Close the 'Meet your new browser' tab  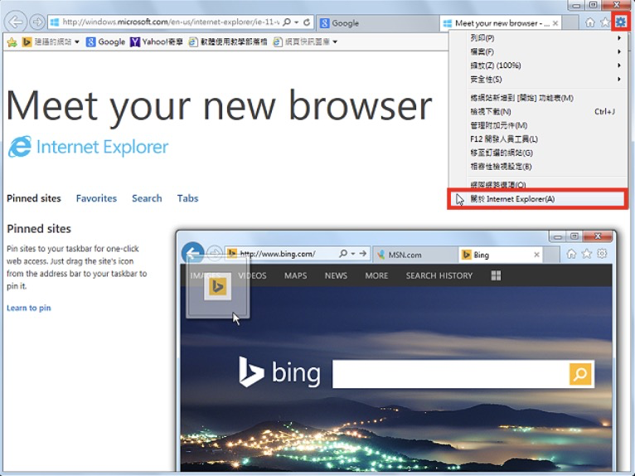click(x=555, y=23)
